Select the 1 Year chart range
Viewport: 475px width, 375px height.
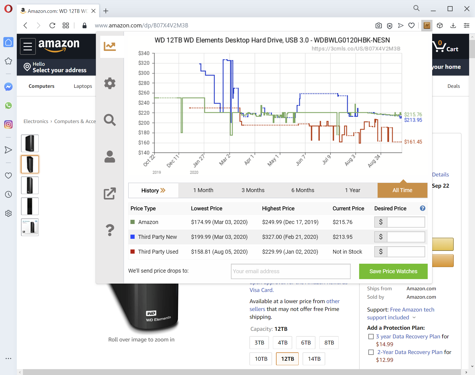353,190
